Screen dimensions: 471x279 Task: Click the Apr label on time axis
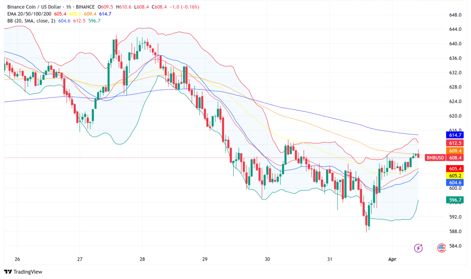coord(392,259)
